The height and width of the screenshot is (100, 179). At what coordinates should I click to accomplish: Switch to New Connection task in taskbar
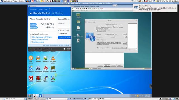click(78, 99)
